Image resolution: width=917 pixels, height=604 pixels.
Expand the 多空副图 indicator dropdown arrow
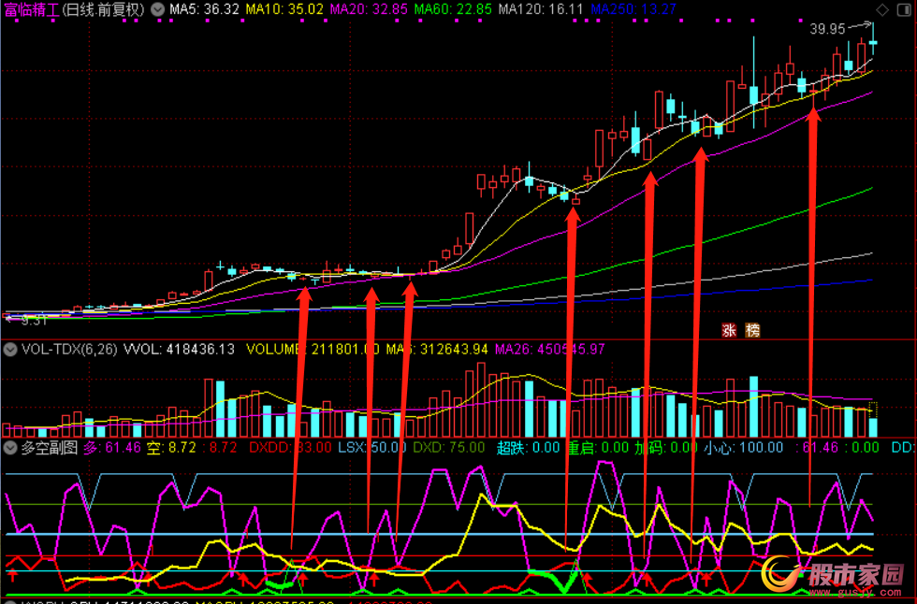tap(10, 448)
